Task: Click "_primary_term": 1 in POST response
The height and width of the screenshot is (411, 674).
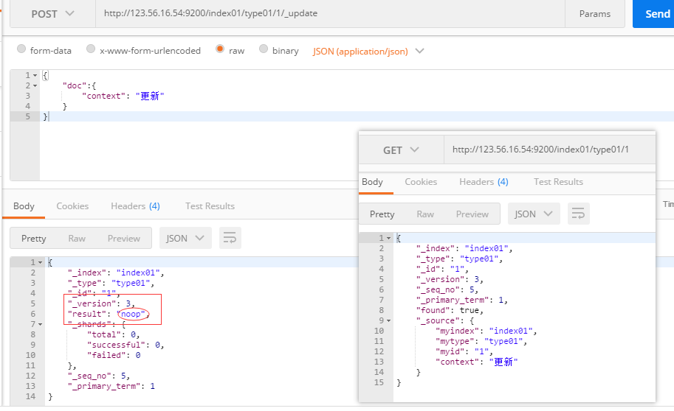Action: click(x=111, y=386)
